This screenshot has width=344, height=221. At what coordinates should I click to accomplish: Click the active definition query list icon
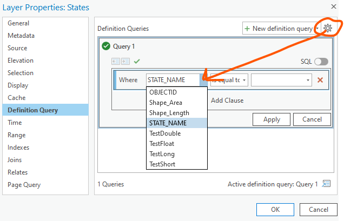(x=326, y=184)
